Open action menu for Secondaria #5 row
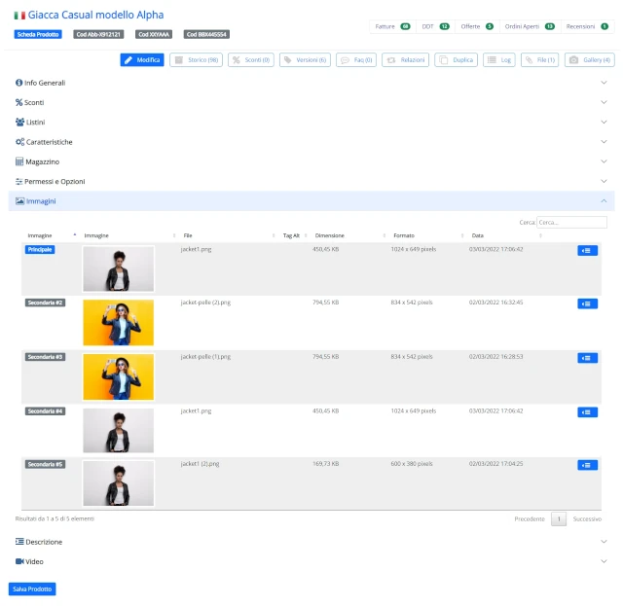Screen dimensions: 623x606 coord(587,465)
